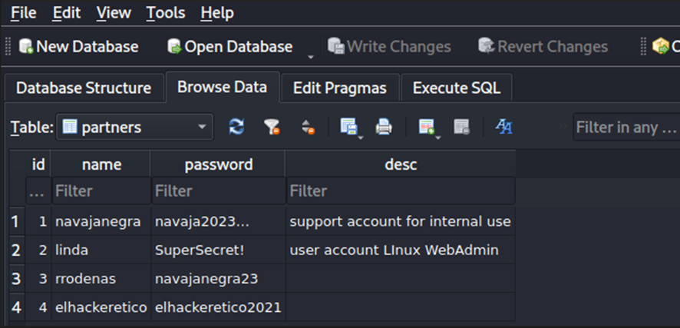Click the save table as icon
This screenshot has width=680, height=328.
click(348, 128)
